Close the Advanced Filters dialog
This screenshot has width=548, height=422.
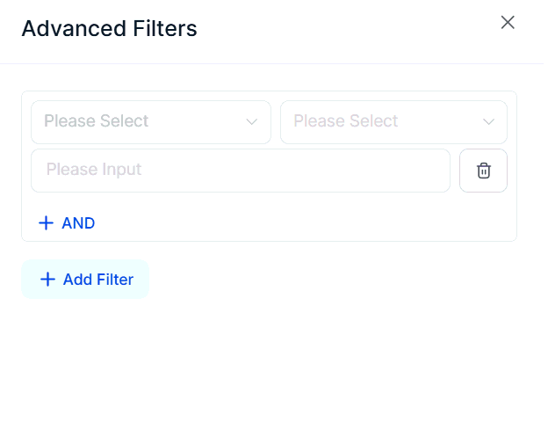point(508,22)
